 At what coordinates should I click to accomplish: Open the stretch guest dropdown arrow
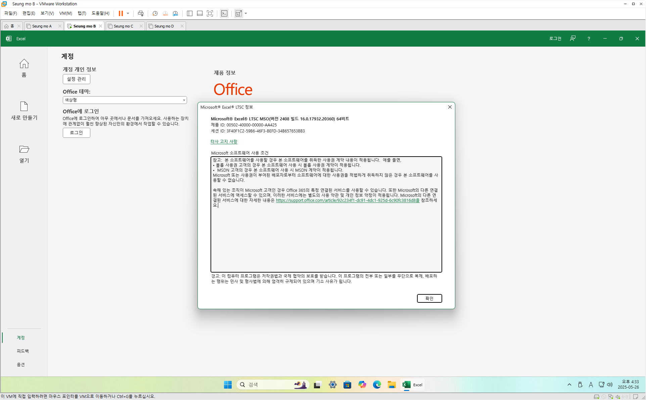coord(246,13)
